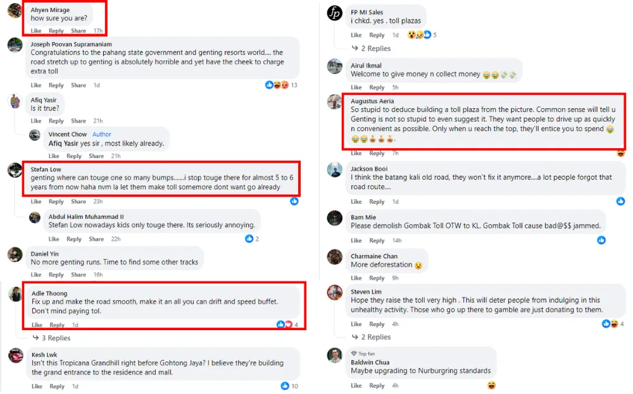
Task: Expand 2 Replies under FP MI Sales comment
Action: (375, 48)
